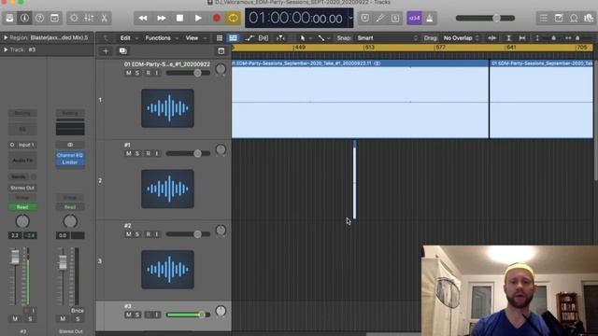This screenshot has width=598, height=336.
Task: Open the Audio FX slot
Action: (x=22, y=161)
